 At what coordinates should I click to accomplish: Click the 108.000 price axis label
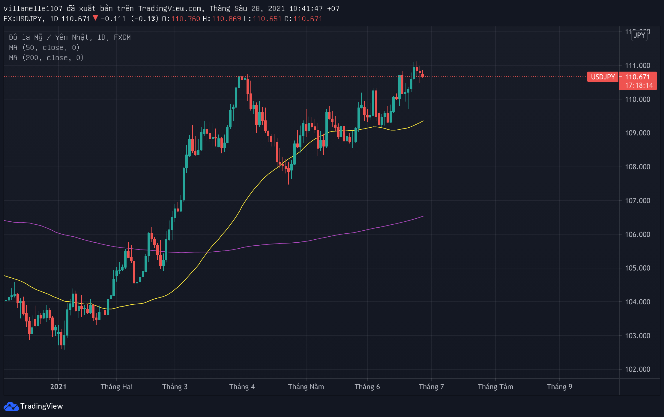638,167
